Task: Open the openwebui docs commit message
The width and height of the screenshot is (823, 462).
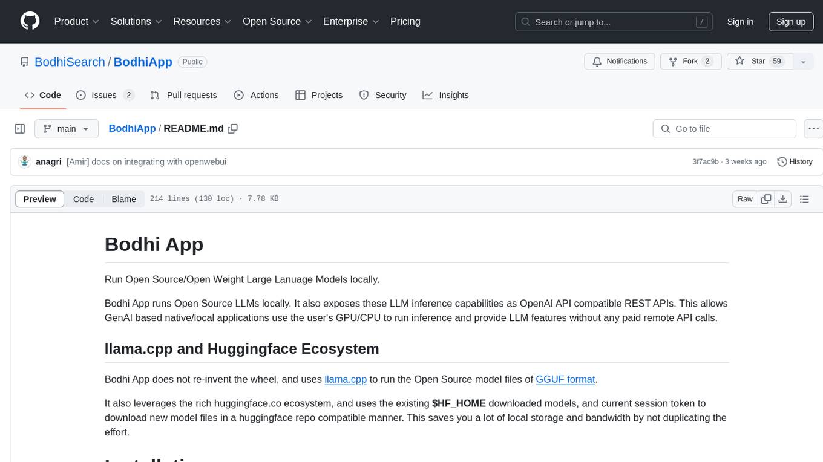Action: pyautogui.click(x=146, y=162)
